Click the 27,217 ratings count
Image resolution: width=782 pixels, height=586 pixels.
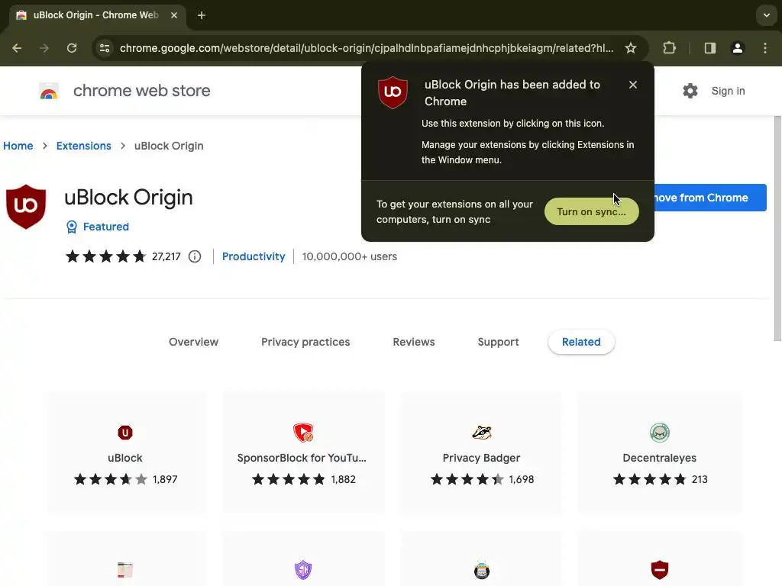point(166,256)
